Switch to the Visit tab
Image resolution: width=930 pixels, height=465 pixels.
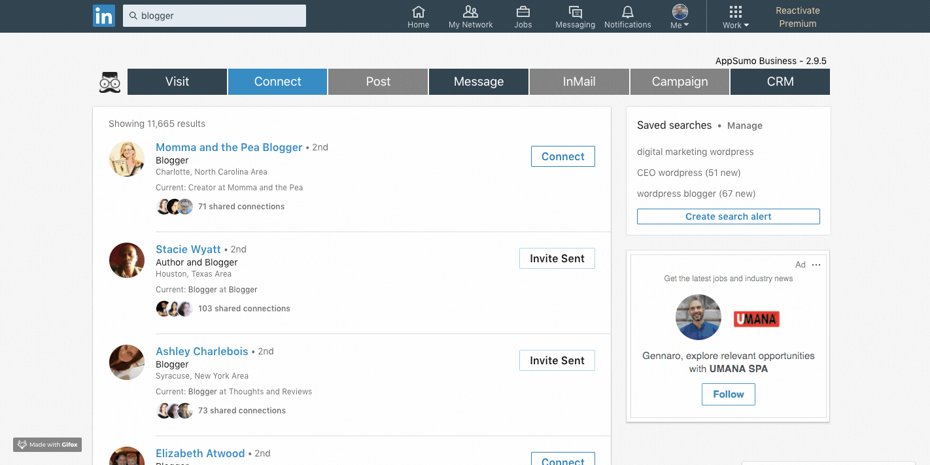point(177,82)
